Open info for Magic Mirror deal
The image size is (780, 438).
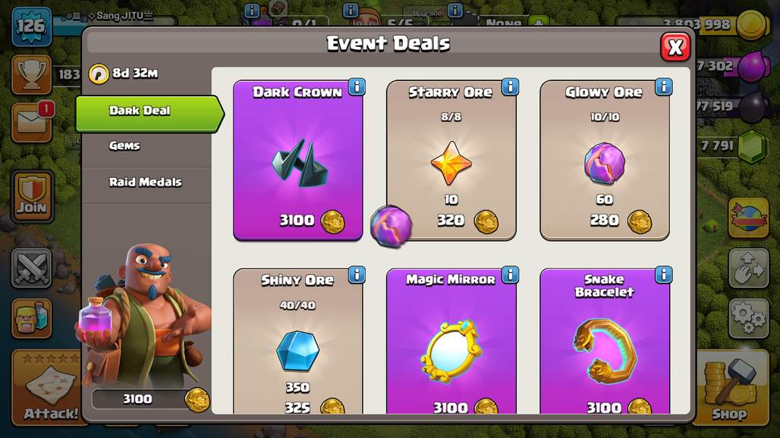tap(510, 274)
